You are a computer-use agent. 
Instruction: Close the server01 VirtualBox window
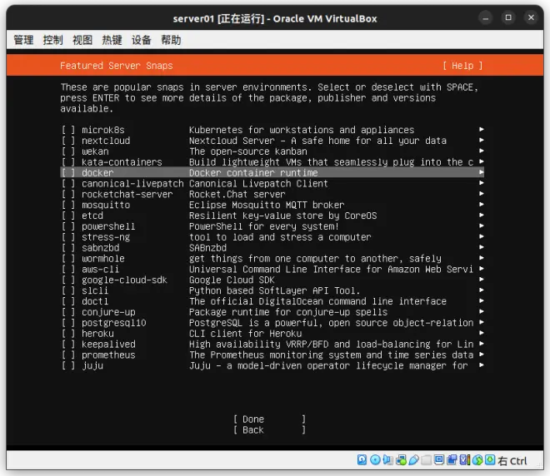point(531,17)
